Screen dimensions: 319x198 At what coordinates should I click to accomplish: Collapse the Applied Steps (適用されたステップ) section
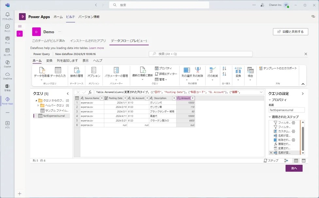270,117
